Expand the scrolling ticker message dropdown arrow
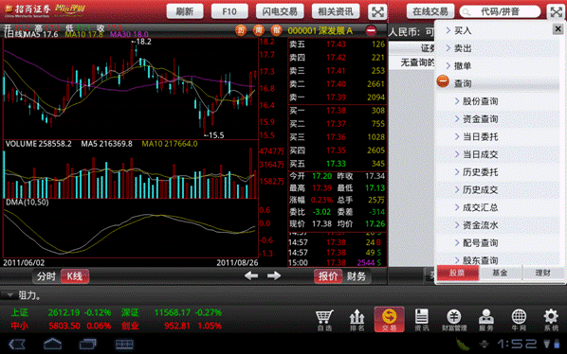Screen dimensions: 567x354 [x=9, y=295]
